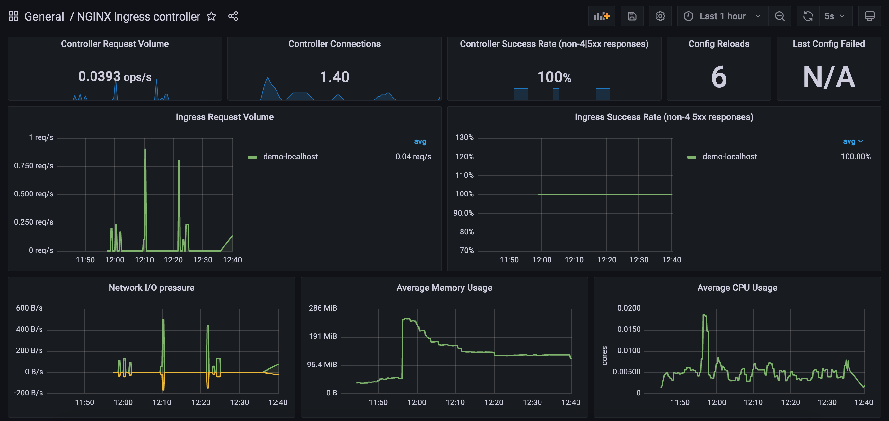This screenshot has width=889, height=421.
Task: Open the 5s refresh interval dropdown
Action: point(835,16)
